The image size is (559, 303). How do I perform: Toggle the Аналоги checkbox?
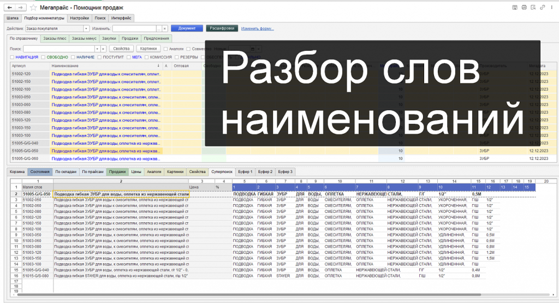[x=165, y=49]
